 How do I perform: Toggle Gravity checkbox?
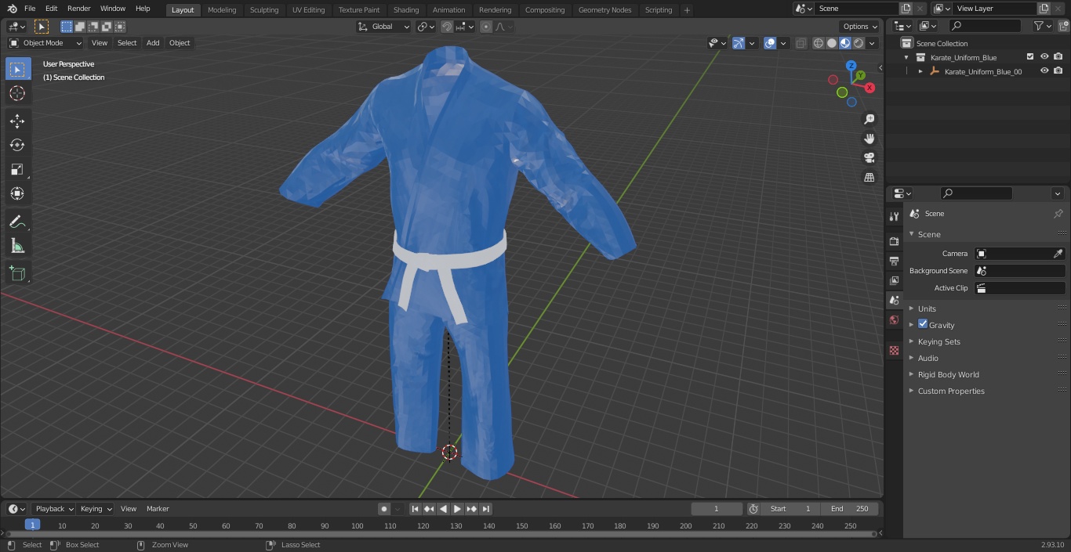(923, 324)
